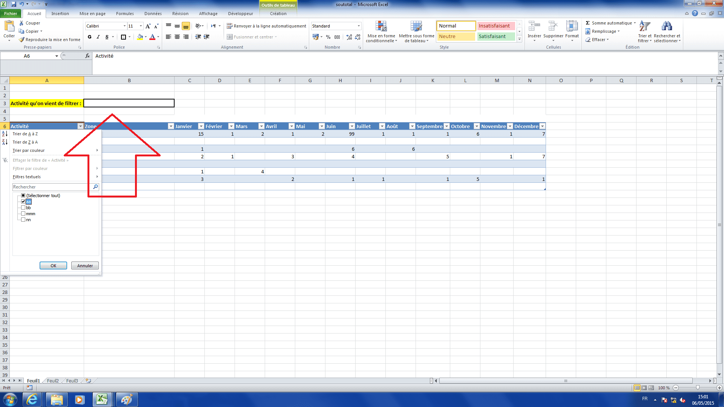Click the percent style number icon
Image resolution: width=724 pixels, height=407 pixels.
pyautogui.click(x=328, y=37)
